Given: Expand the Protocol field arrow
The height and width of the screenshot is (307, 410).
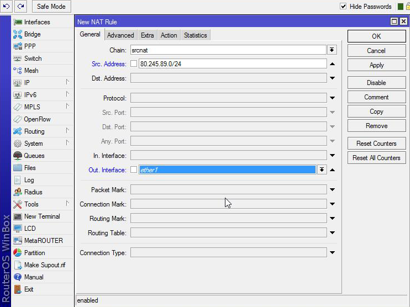Looking at the screenshot, I should click(x=332, y=98).
